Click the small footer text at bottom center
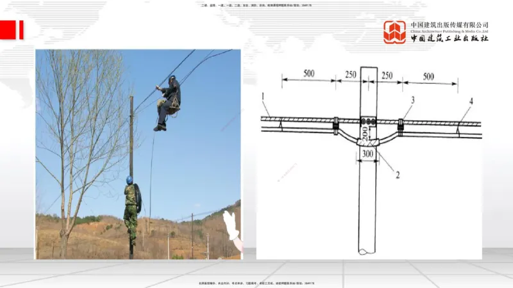The height and width of the screenshot is (288, 513). click(256, 283)
